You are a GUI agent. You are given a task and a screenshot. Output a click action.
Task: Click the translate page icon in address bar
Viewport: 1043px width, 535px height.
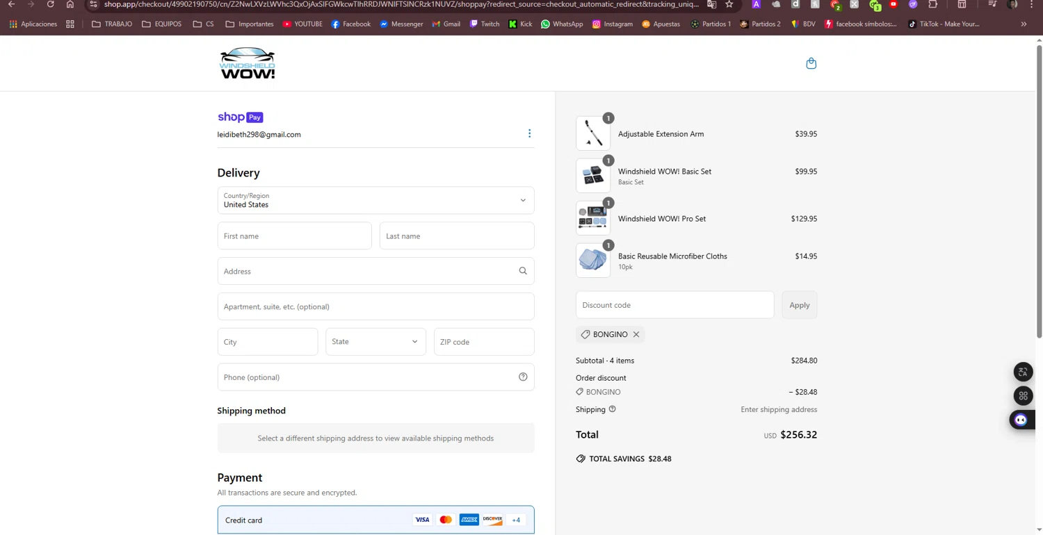(x=711, y=4)
